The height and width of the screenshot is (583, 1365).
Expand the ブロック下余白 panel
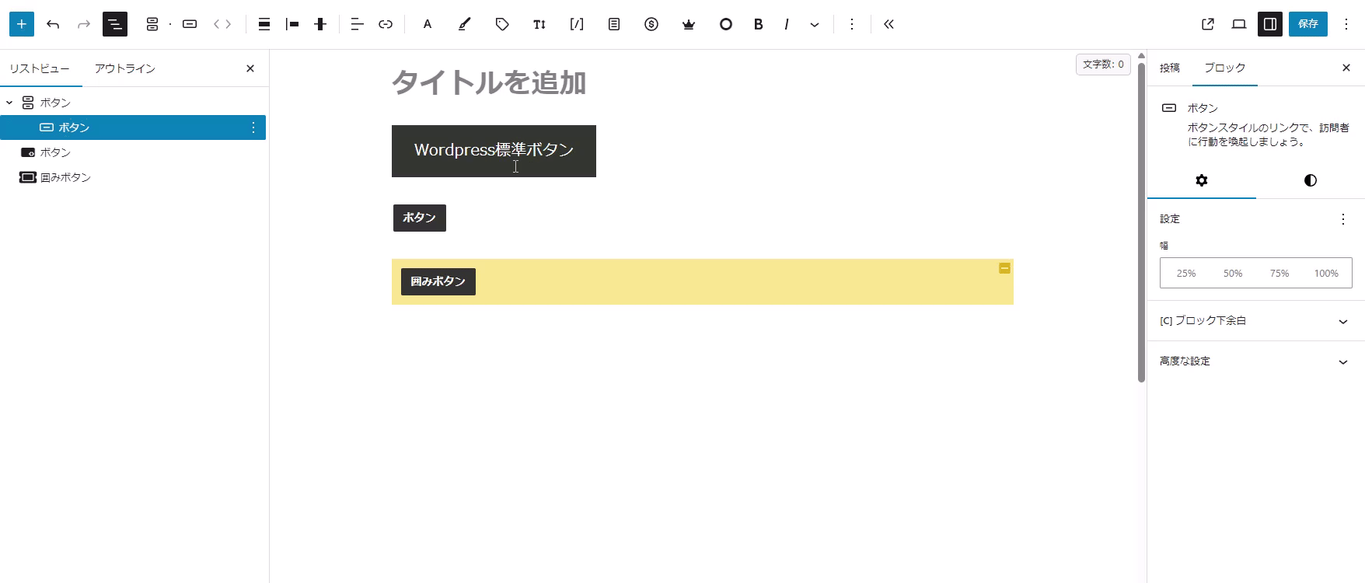(x=1255, y=321)
